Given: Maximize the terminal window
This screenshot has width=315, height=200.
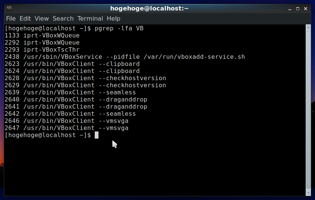Looking at the screenshot, I should (298, 9).
